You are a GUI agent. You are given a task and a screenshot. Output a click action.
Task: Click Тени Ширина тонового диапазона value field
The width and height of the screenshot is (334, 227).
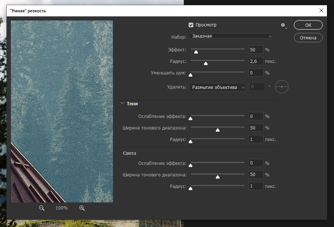[x=256, y=128]
